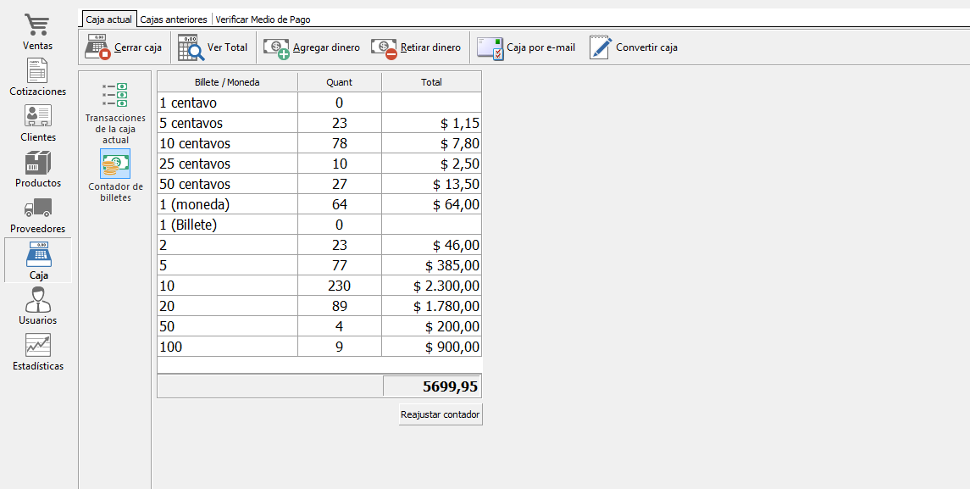
Task: Switch to Cajas anteriores tab
Action: (x=173, y=19)
